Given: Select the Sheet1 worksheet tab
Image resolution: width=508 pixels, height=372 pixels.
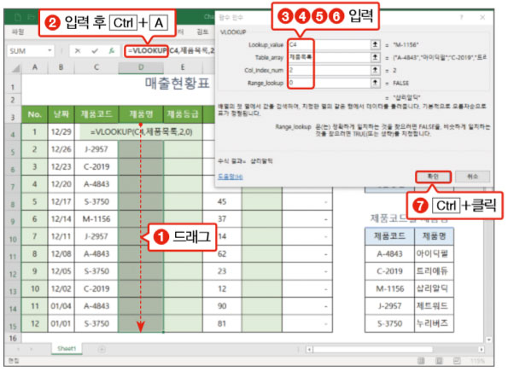Looking at the screenshot, I should (67, 349).
